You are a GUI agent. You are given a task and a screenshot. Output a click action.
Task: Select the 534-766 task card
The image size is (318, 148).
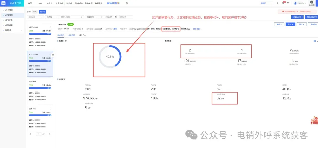click(x=40, y=118)
